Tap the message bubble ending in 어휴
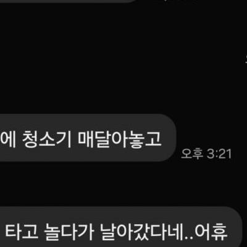Viewport: 247px width, 247px height. tap(122, 227)
